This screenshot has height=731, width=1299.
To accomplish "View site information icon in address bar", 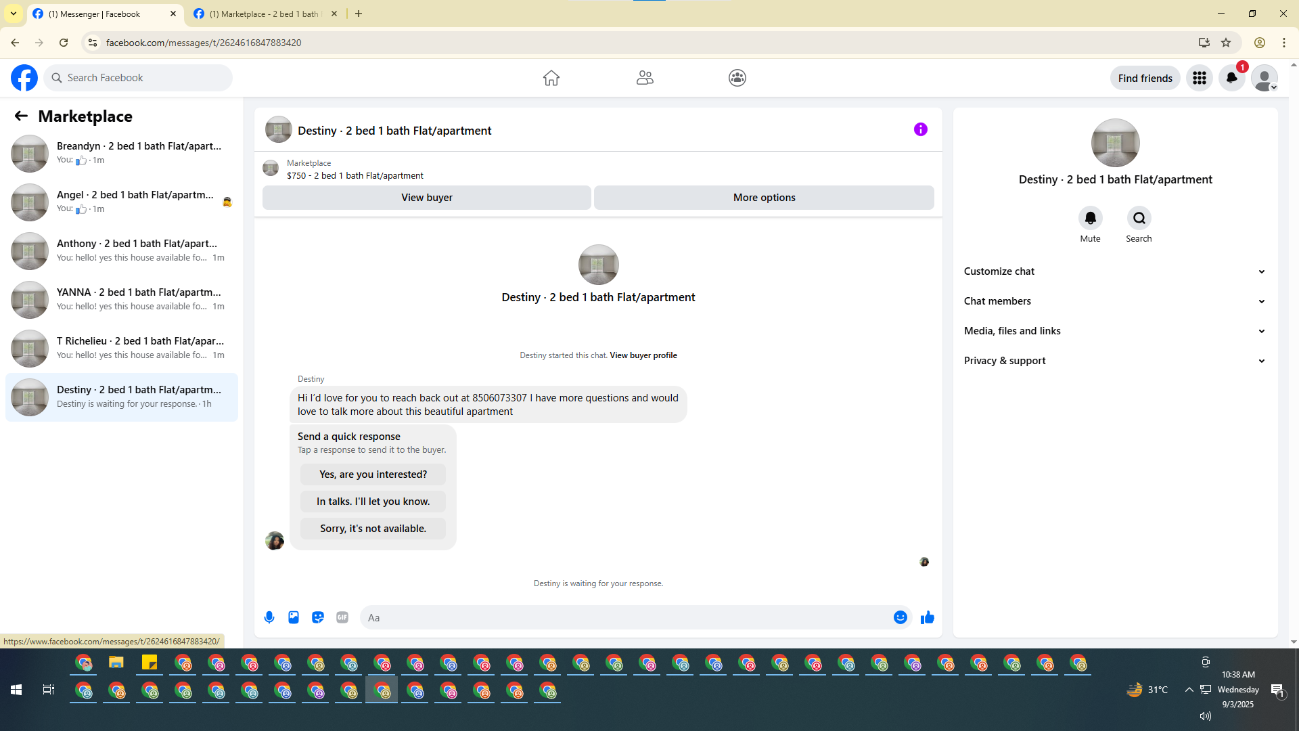I will pyautogui.click(x=93, y=43).
